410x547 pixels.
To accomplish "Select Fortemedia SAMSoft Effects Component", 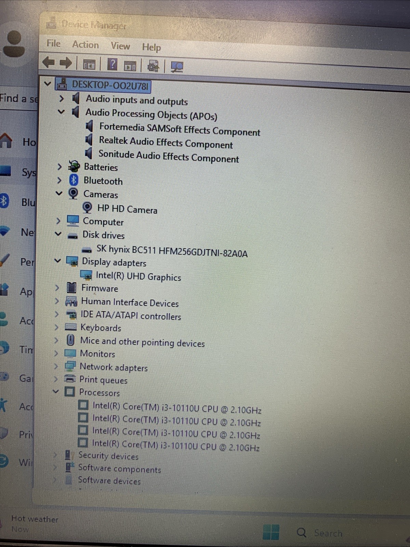I will coord(180,129).
